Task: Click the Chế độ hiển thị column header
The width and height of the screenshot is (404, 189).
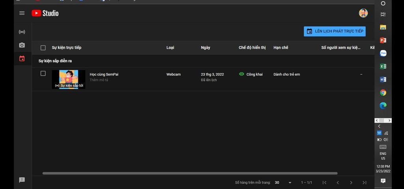Action: 252,48
